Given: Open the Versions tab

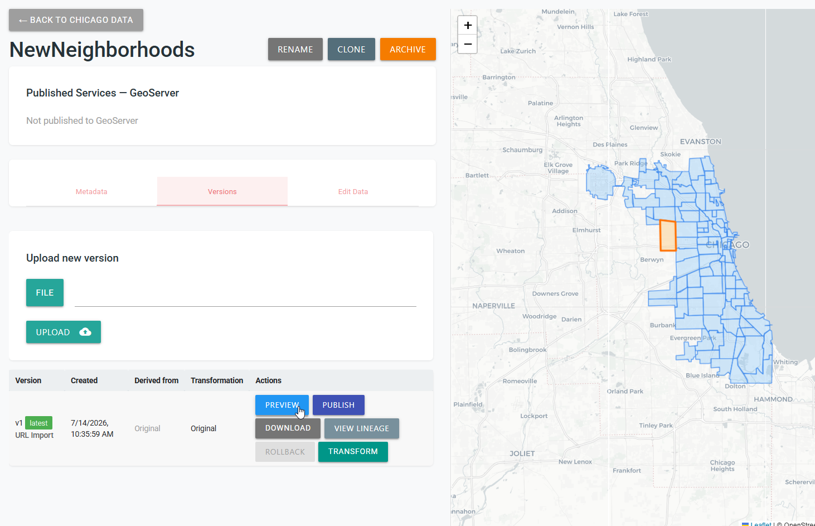Looking at the screenshot, I should click(222, 191).
